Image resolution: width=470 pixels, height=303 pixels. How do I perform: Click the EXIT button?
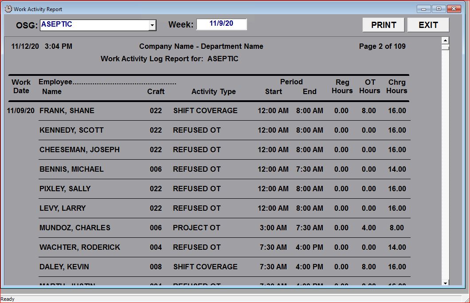(428, 25)
